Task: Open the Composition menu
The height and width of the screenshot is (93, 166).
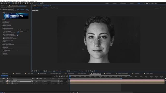Action: pos(9,1)
